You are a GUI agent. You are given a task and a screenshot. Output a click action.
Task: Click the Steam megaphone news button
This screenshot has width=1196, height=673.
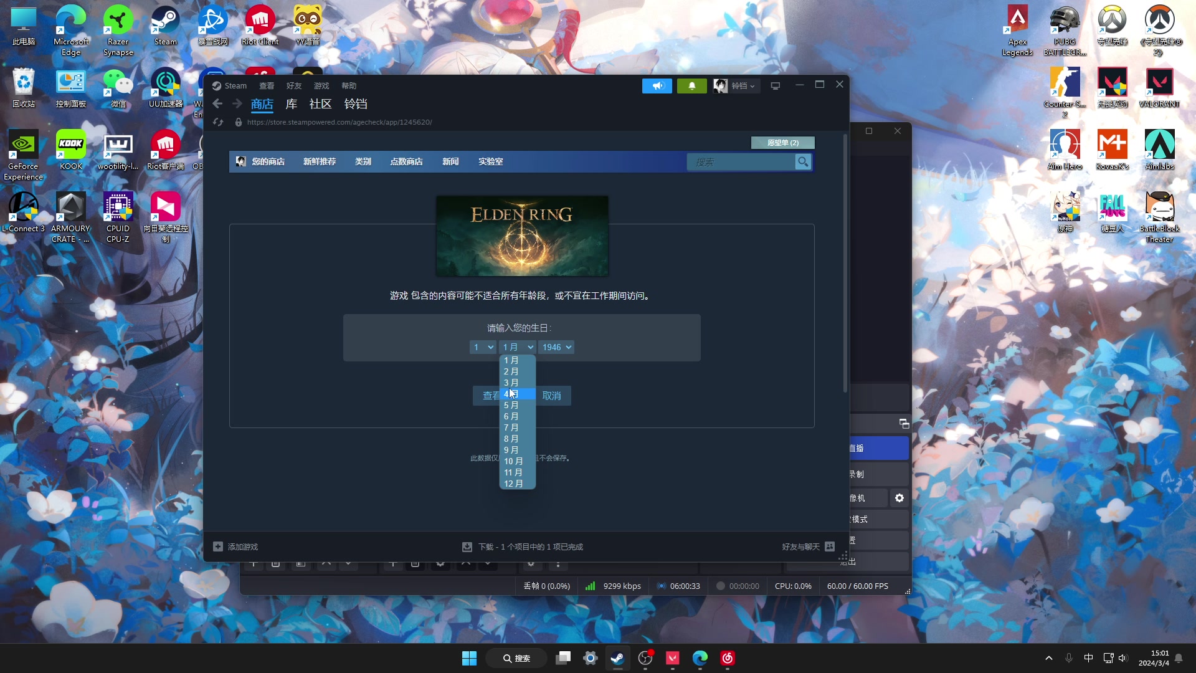(x=657, y=86)
